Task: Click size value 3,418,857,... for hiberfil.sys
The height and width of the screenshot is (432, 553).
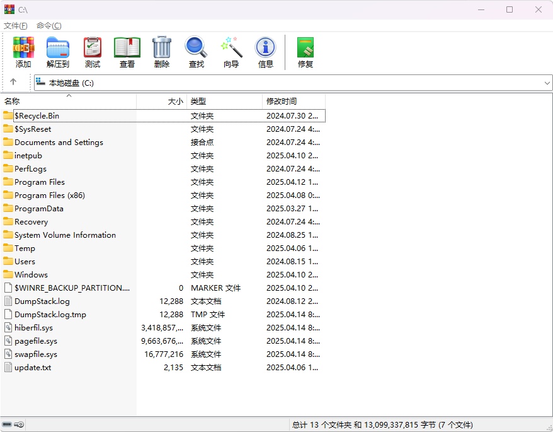Action: point(162,328)
